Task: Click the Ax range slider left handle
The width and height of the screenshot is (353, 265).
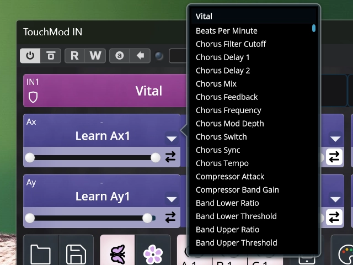Action: pyautogui.click(x=30, y=157)
